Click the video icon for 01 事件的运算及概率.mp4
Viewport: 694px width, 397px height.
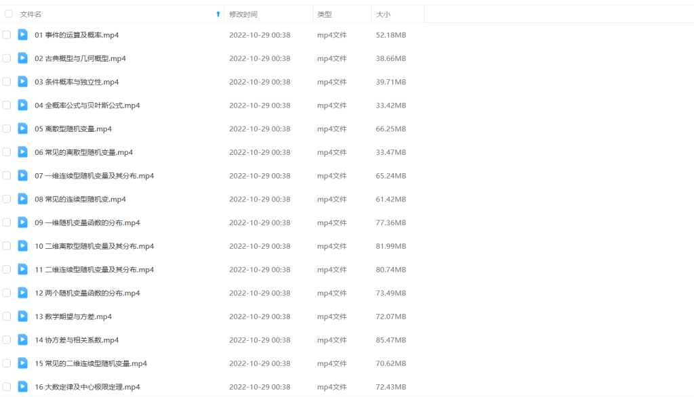[x=23, y=34]
